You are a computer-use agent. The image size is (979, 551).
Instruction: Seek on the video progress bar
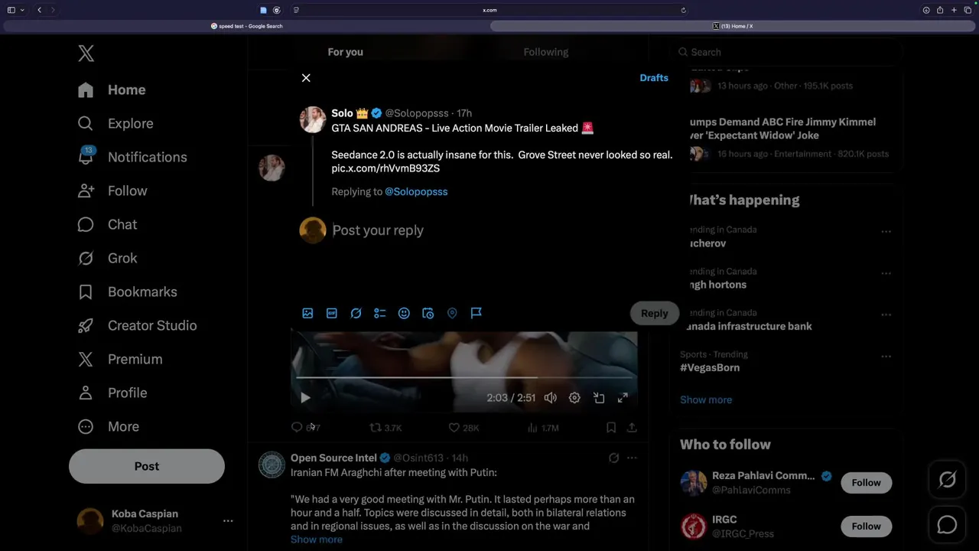[x=465, y=377]
